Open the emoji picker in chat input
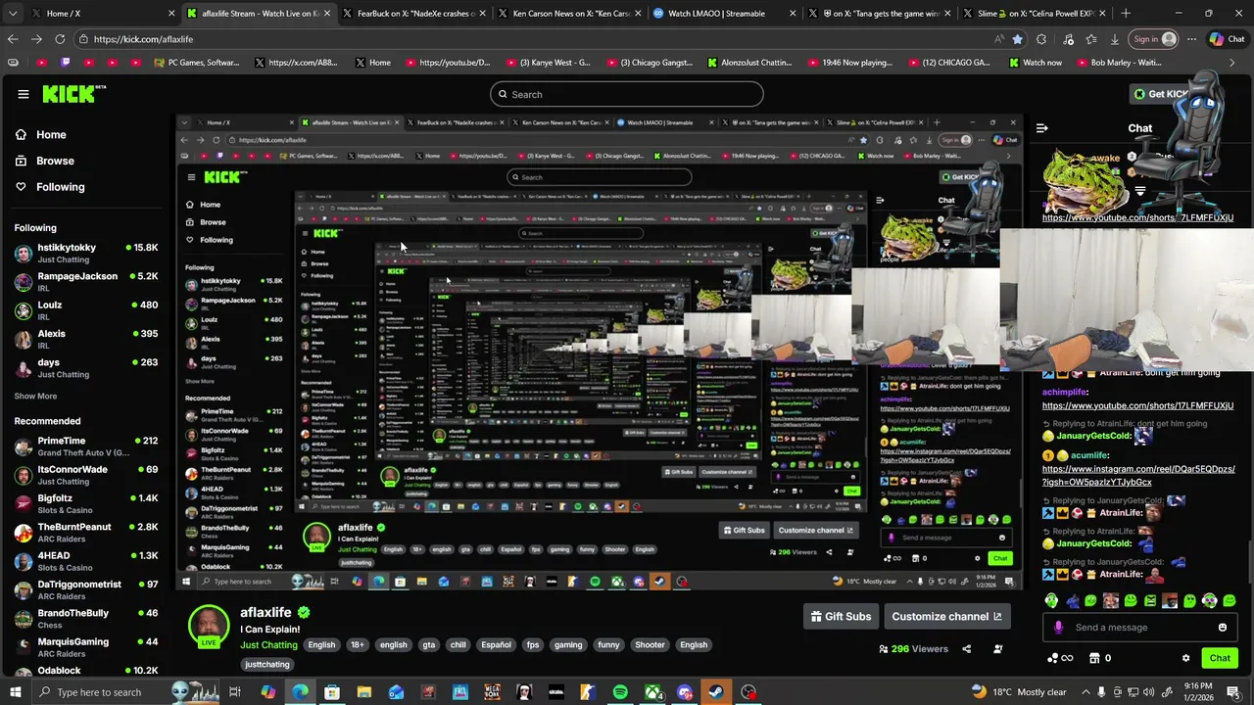The width and height of the screenshot is (1254, 705). (1222, 628)
